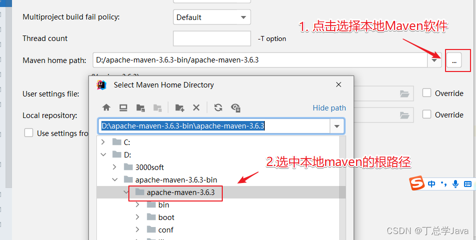This screenshot has width=476, height=240.
Task: Select the Project directory toolbar icon
Action: pos(140,107)
